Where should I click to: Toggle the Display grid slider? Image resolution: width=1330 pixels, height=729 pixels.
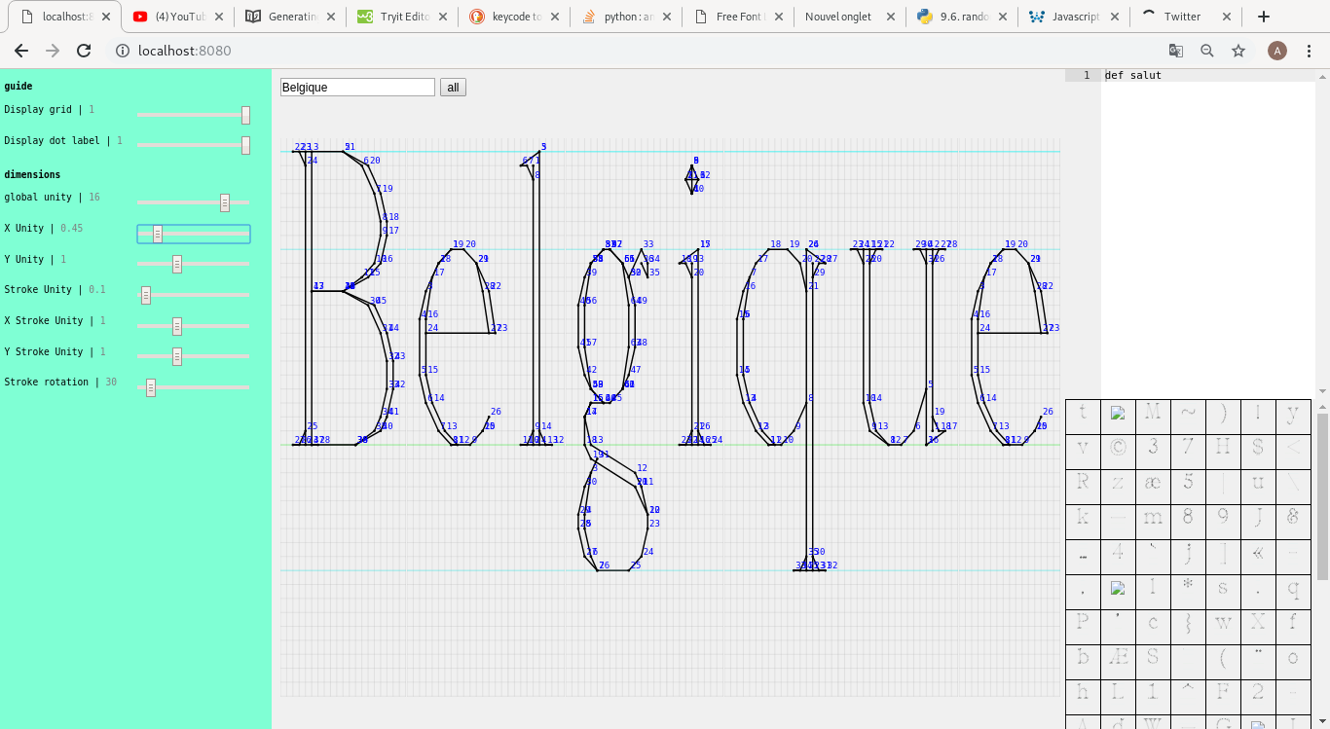tap(245, 115)
